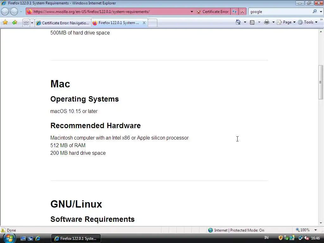Click the Add to Favorites icon

tap(15, 22)
